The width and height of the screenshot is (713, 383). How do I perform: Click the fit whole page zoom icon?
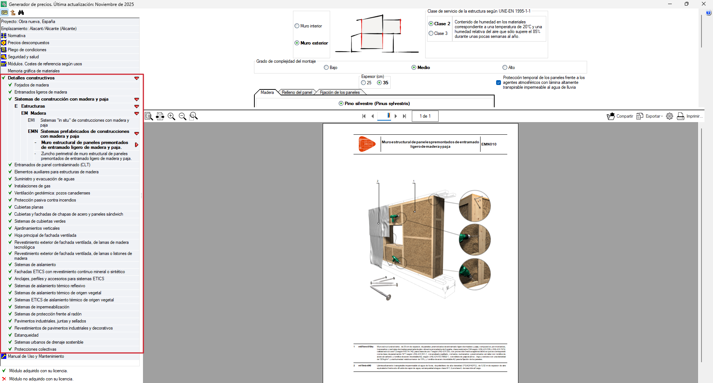pyautogui.click(x=149, y=116)
